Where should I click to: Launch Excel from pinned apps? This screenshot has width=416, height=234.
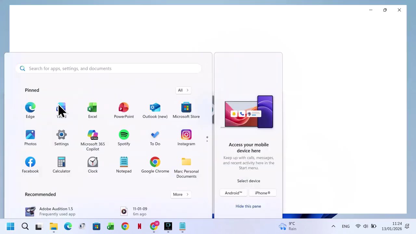pyautogui.click(x=93, y=110)
